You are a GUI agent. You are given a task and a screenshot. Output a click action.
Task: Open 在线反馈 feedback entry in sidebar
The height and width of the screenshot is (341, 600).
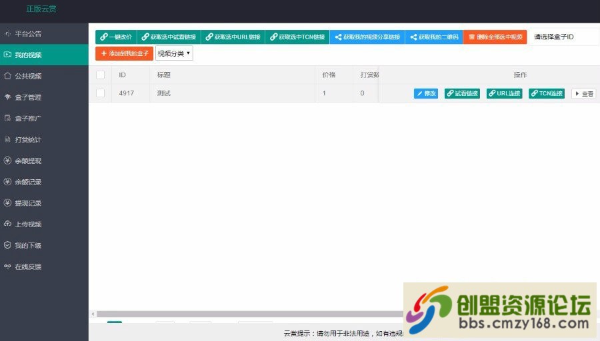44,266
